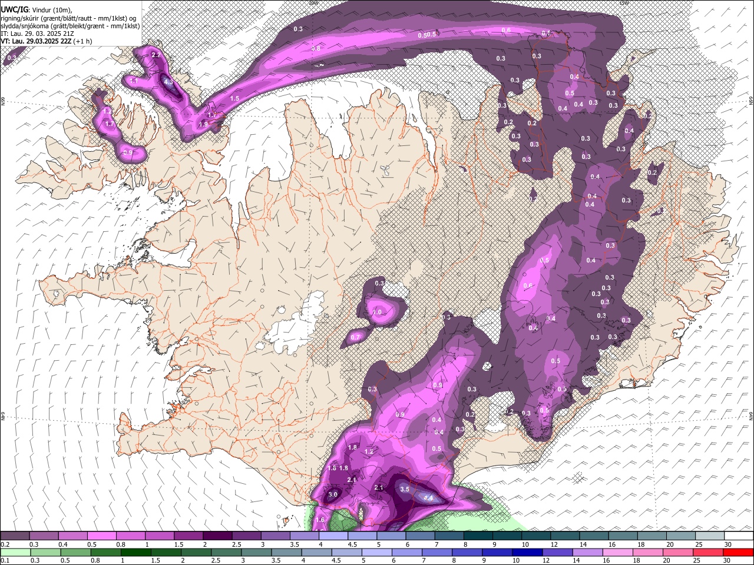The image size is (754, 565).
Task: Click bottom legend swatch between 14 and 16
Action: point(588,553)
